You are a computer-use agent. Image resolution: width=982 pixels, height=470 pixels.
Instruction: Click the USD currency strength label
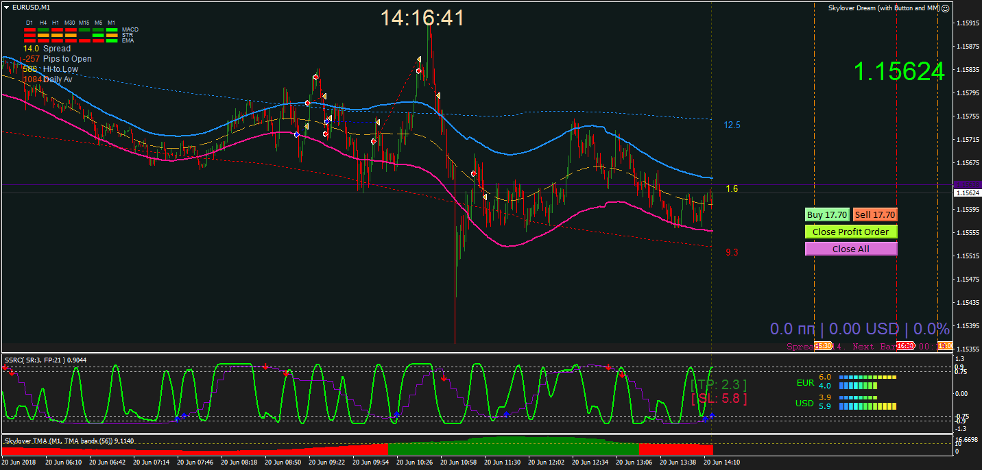click(x=804, y=404)
